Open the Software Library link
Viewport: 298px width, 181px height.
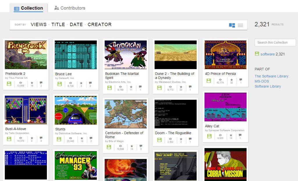pyautogui.click(x=268, y=86)
